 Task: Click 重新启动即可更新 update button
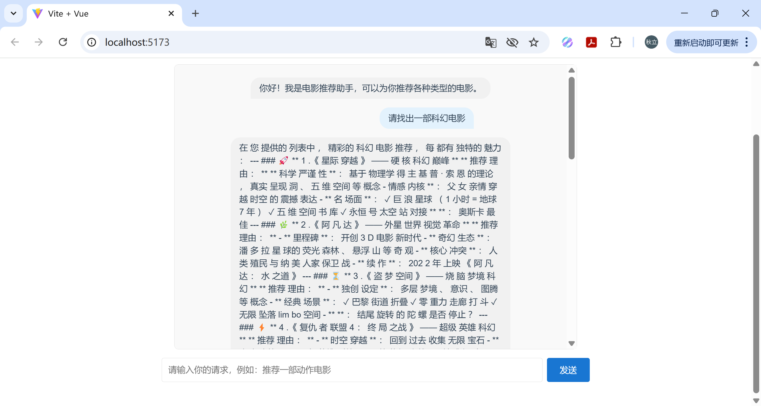pos(706,43)
